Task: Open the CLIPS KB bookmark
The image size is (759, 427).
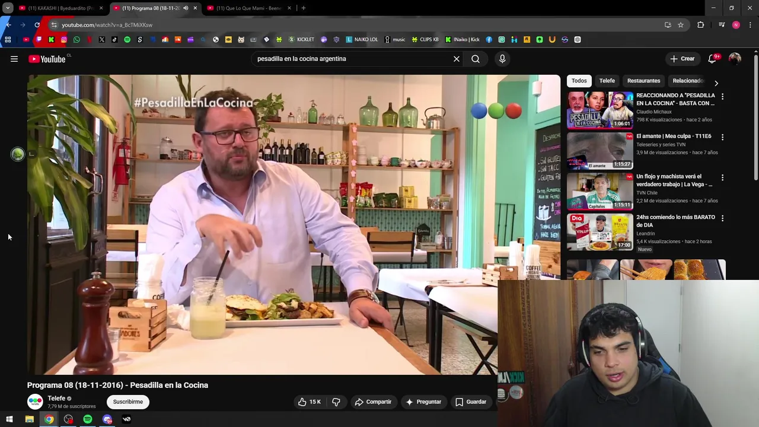Action: tap(426, 40)
